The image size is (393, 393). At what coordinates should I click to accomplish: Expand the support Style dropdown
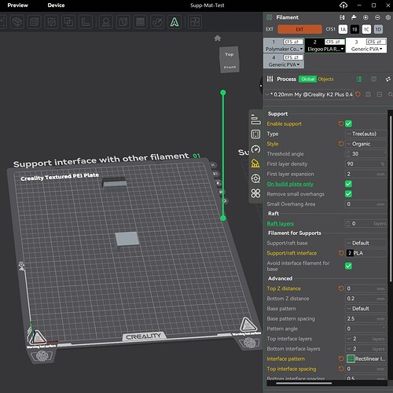tap(365, 144)
